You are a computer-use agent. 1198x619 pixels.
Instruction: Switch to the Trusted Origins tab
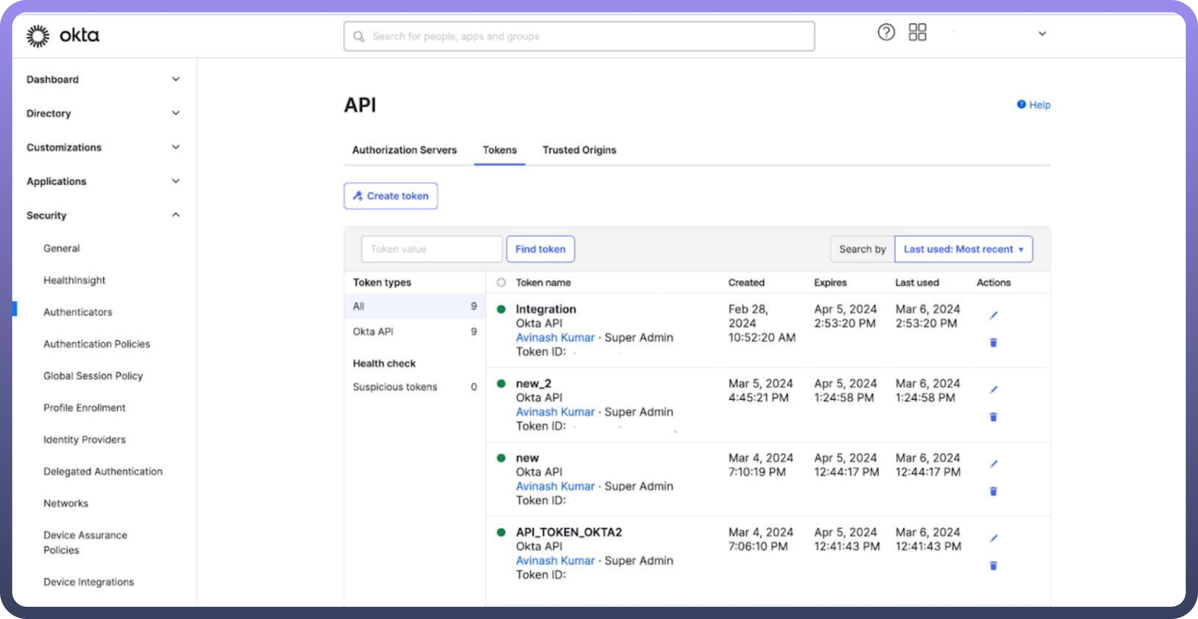coord(579,150)
